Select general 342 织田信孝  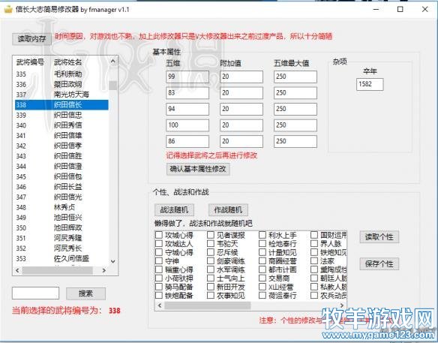point(61,146)
